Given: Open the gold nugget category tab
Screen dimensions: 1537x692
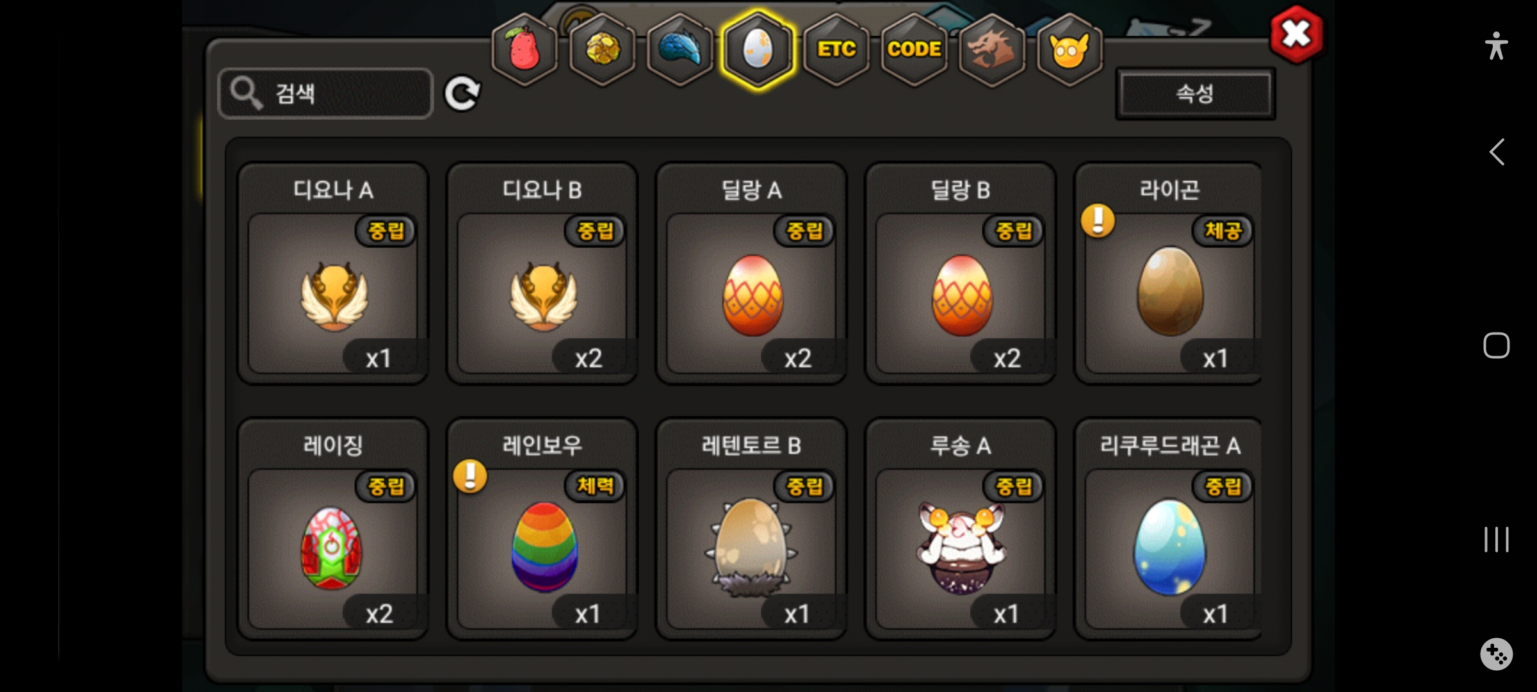Looking at the screenshot, I should click(x=602, y=49).
